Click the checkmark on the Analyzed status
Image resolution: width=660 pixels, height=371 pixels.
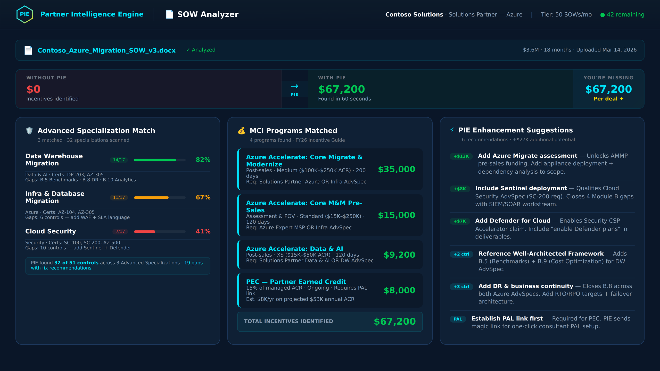coord(188,50)
